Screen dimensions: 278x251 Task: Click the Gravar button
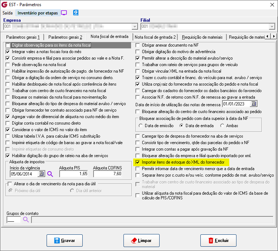(65, 241)
